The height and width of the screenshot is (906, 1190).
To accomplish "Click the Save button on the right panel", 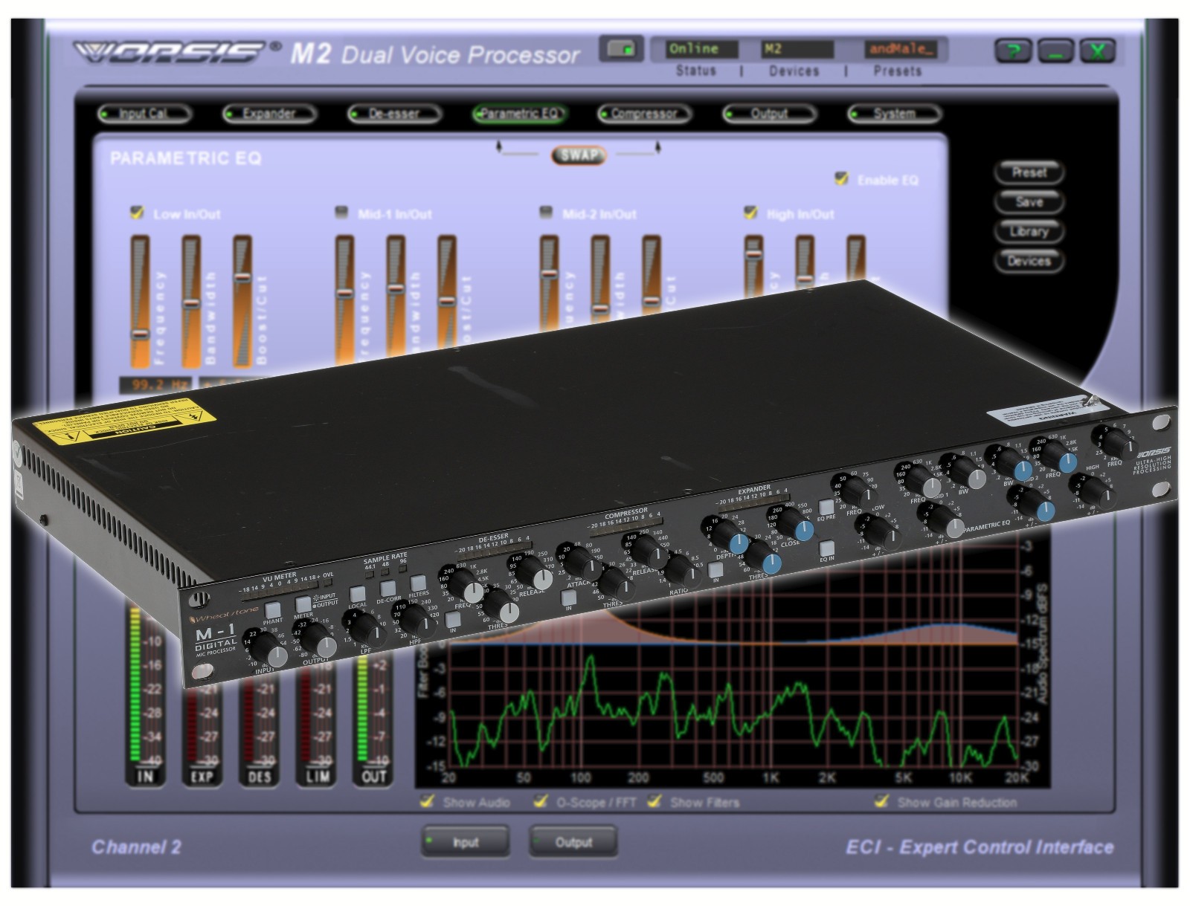I will 1030,202.
